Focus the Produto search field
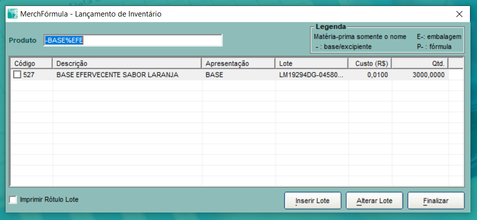The image size is (477, 220). point(133,41)
